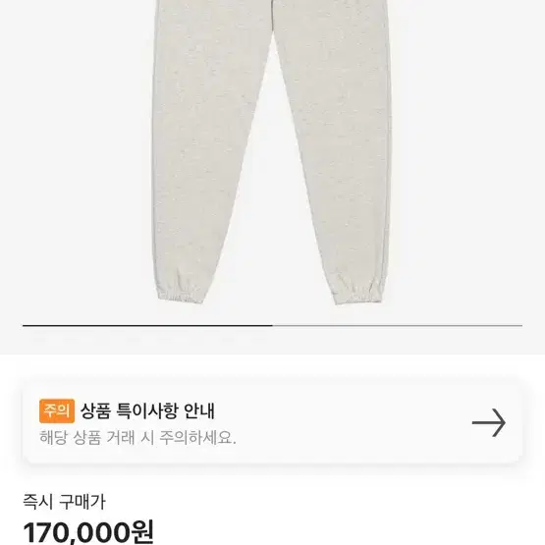Screen dimensions: 545x545
Task: Select the 즉시 구매가 label
Action: [x=64, y=502]
